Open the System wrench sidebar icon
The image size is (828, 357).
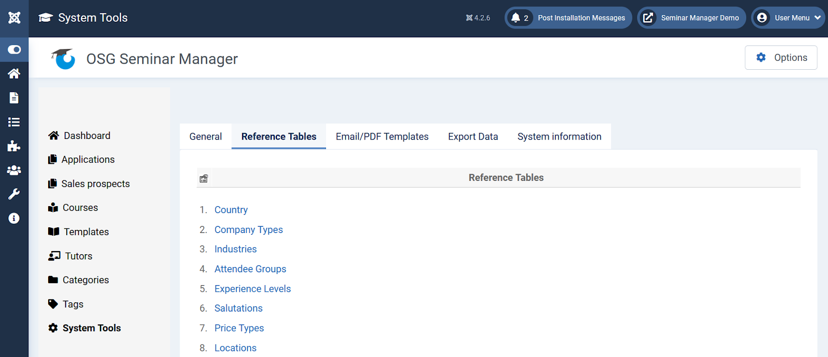[14, 194]
